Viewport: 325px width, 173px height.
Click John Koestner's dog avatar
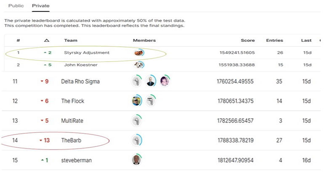click(x=139, y=65)
